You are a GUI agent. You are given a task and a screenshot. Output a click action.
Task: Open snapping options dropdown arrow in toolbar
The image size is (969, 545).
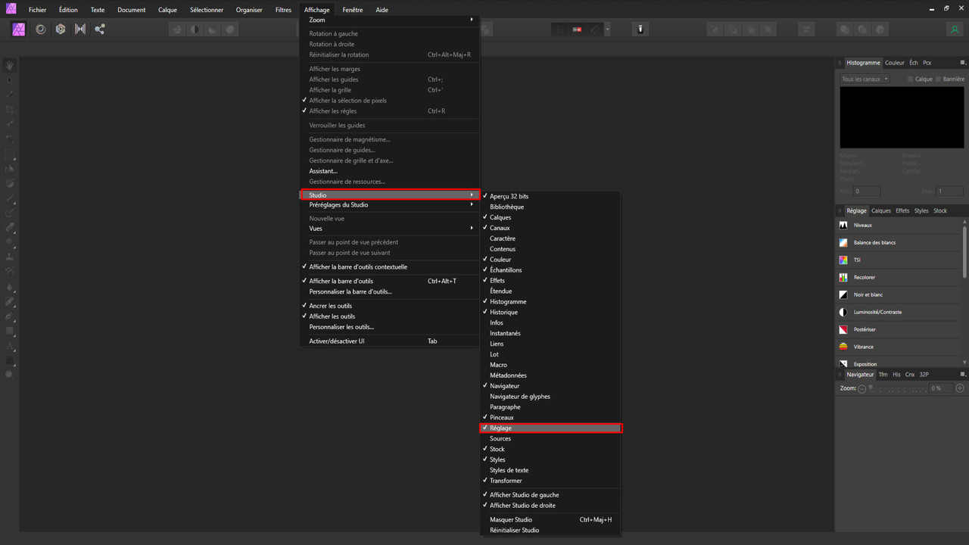pyautogui.click(x=607, y=30)
